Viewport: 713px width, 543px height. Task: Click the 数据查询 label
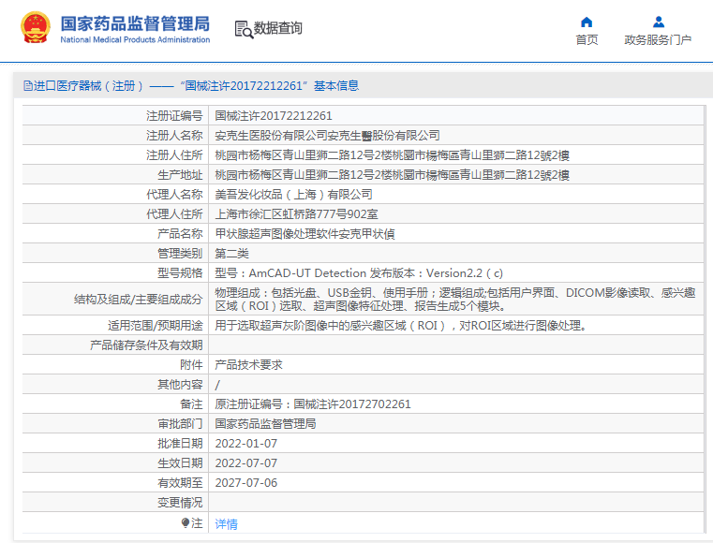coord(278,28)
